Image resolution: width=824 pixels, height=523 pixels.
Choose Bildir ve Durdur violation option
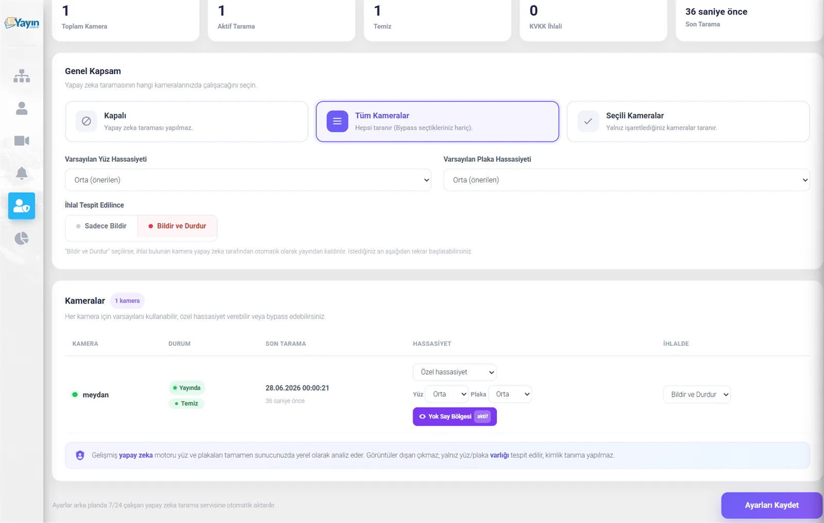177,226
